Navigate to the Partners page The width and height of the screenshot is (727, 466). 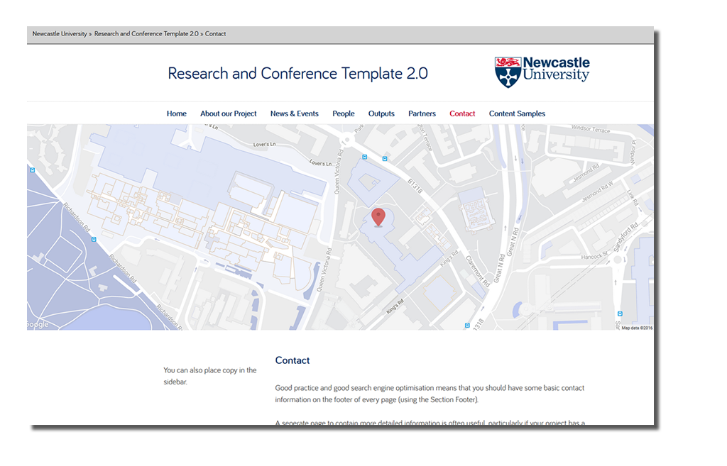tap(422, 113)
